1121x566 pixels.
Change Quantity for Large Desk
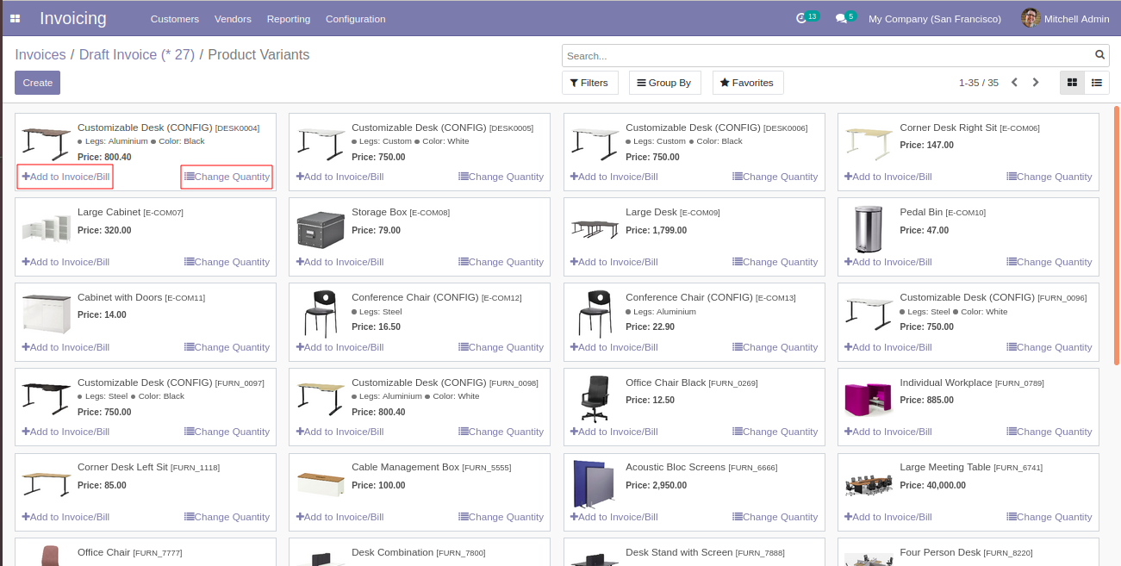tap(775, 262)
